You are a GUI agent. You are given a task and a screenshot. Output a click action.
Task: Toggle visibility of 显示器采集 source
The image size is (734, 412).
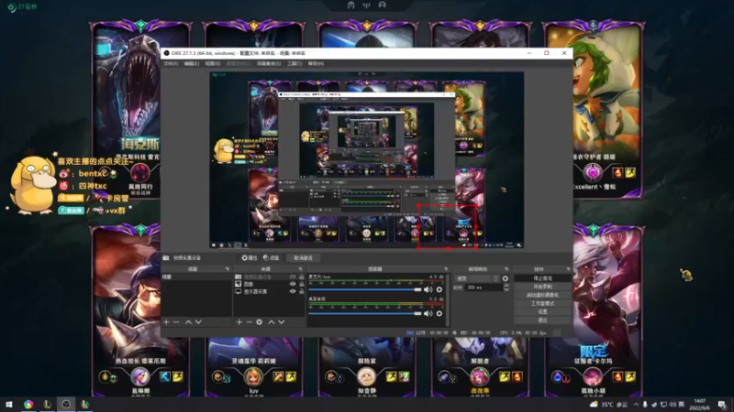coord(293,291)
